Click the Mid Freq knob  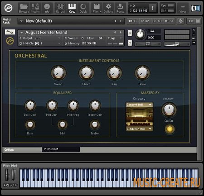coord(73,105)
